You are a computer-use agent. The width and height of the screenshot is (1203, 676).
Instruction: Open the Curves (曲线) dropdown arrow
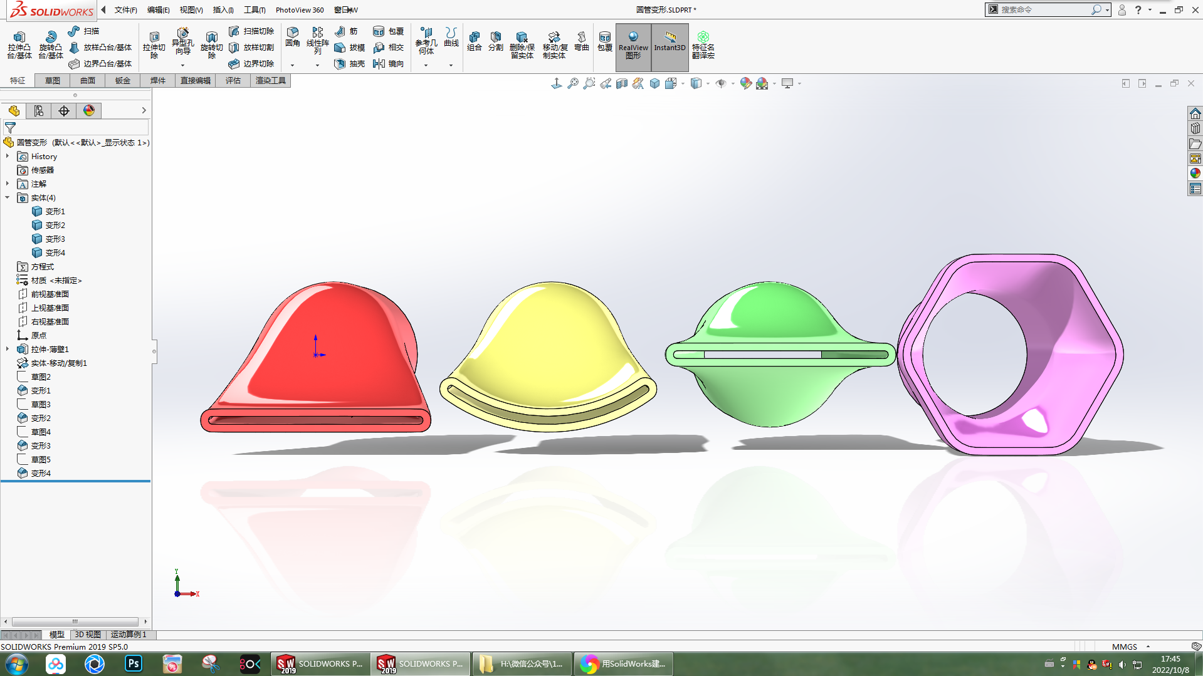(451, 65)
